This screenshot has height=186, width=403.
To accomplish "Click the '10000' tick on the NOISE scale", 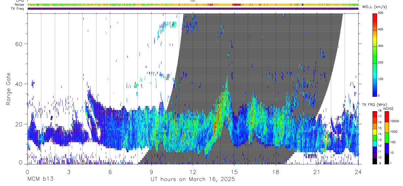I will pyautogui.click(x=395, y=121).
